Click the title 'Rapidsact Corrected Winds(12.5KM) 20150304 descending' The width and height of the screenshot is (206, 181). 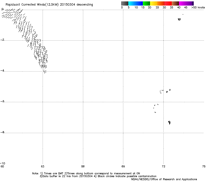pyautogui.click(x=49, y=5)
